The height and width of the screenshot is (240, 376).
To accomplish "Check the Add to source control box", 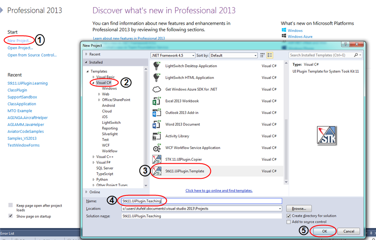I will (x=289, y=222).
